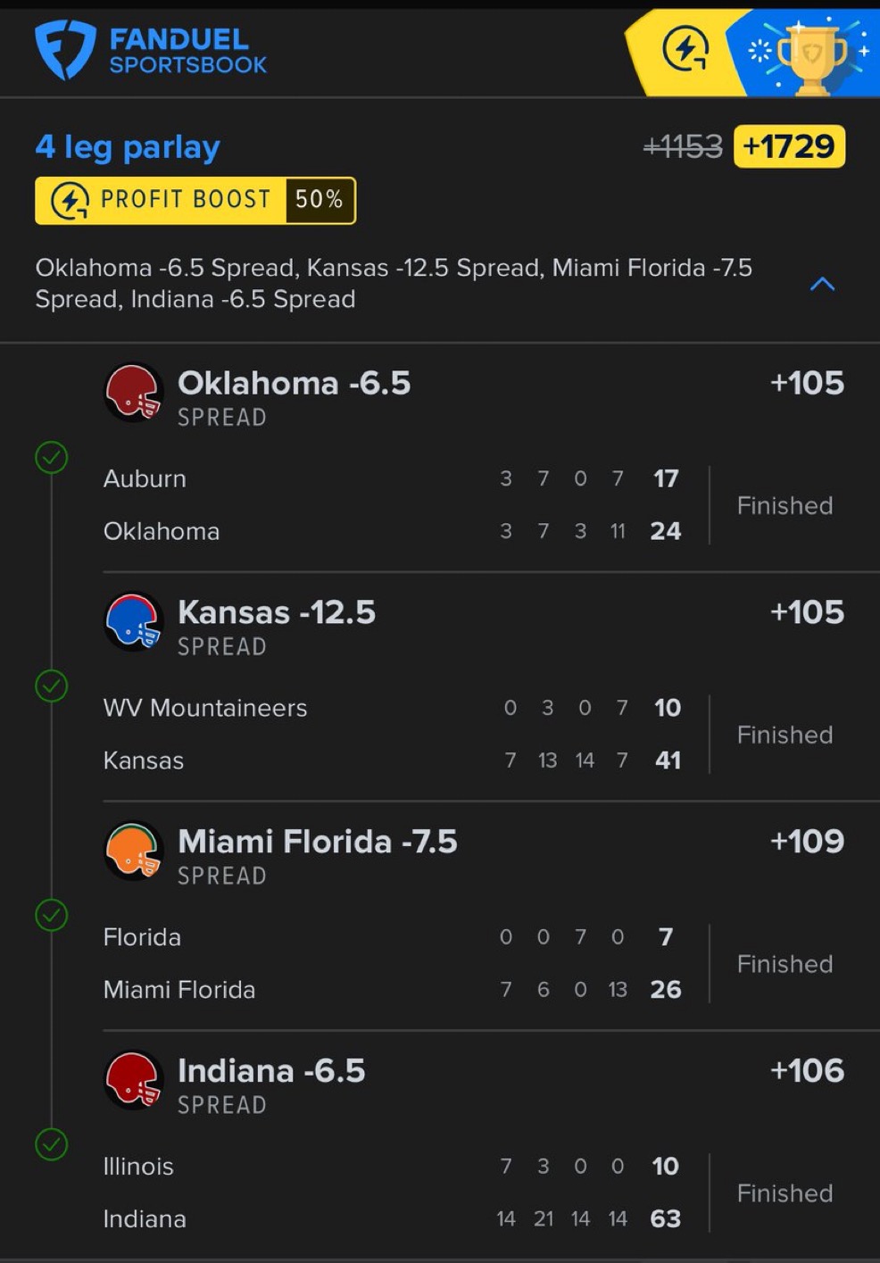Click the FanDuel Sportsbook header text
880x1263 pixels.
[x=187, y=51]
